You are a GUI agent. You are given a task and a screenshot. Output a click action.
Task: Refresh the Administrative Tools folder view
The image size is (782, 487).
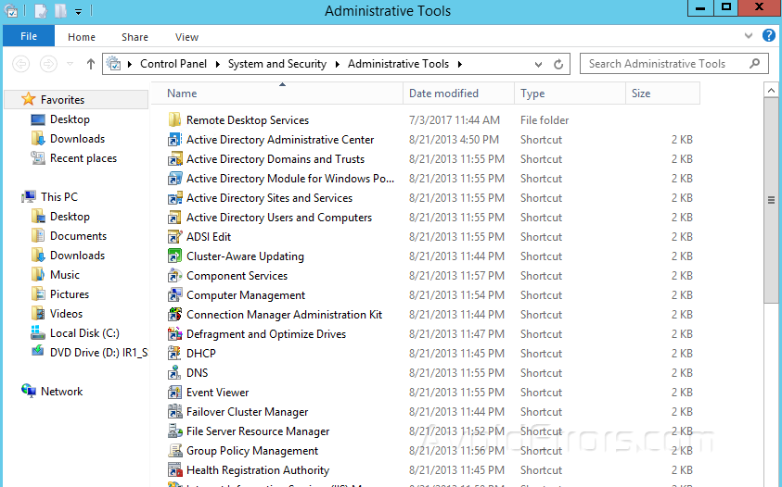(x=558, y=65)
